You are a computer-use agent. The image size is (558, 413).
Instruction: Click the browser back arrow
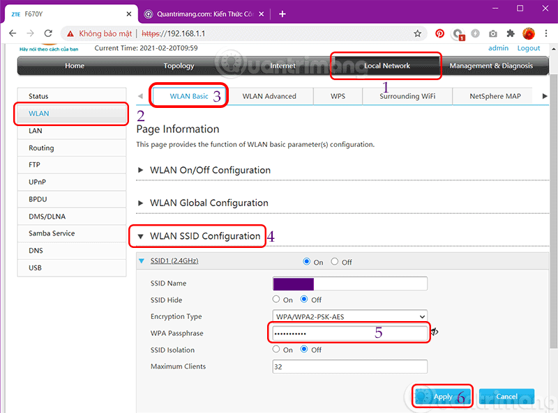(13, 33)
